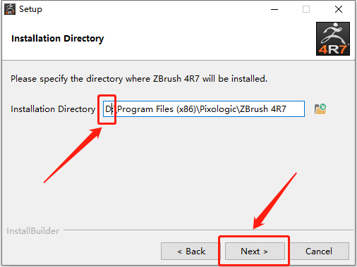The height and width of the screenshot is (267, 357).
Task: Open the browse folder icon beside path field
Action: pyautogui.click(x=320, y=109)
